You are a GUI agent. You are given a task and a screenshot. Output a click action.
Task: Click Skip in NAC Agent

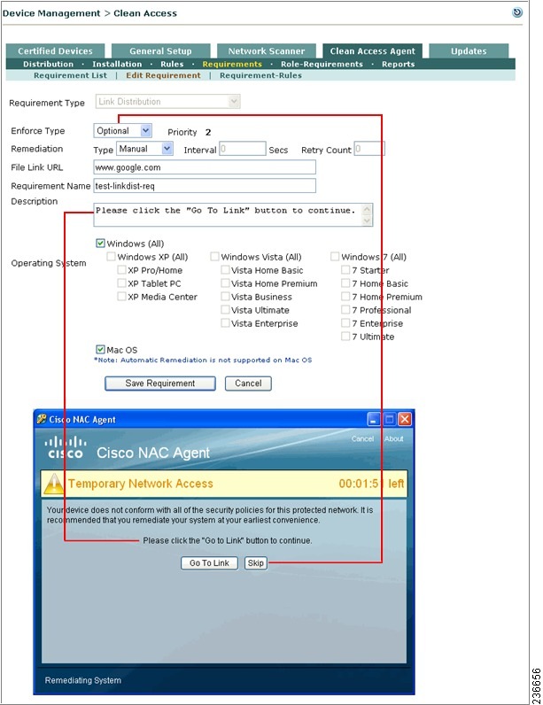[256, 563]
